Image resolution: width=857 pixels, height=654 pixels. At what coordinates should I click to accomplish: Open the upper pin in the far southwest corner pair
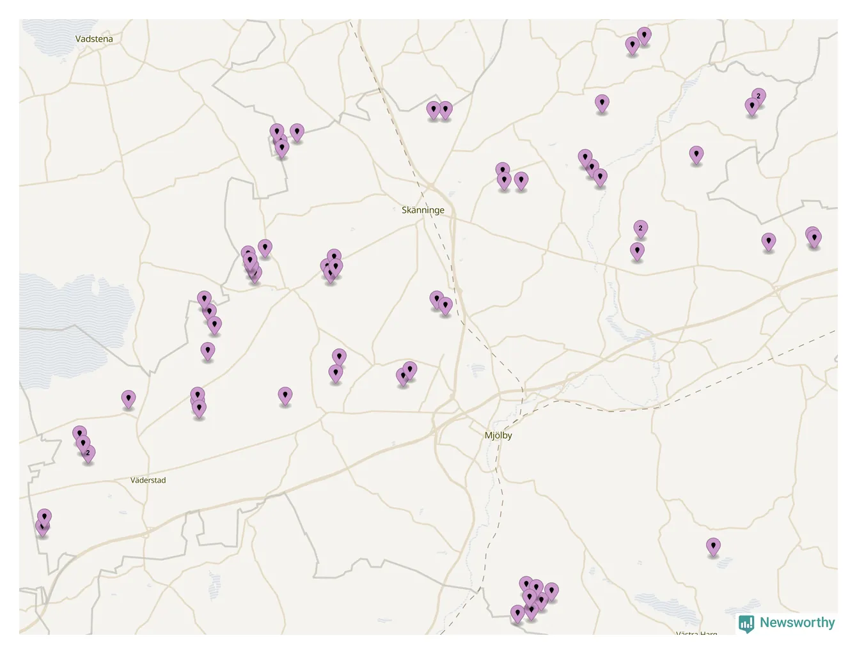(44, 517)
